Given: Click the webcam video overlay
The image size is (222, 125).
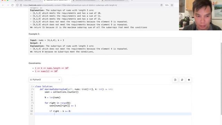Looking at the screenshot, I should (x=200, y=15).
